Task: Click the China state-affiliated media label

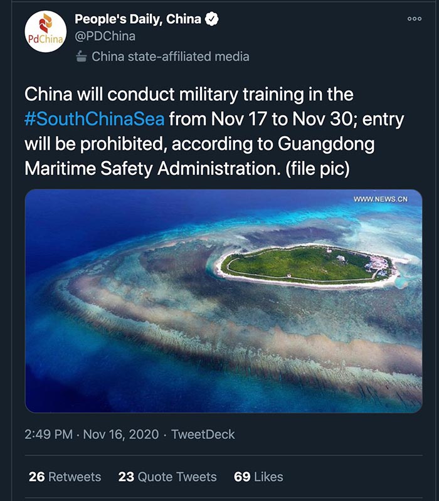Action: tap(170, 56)
